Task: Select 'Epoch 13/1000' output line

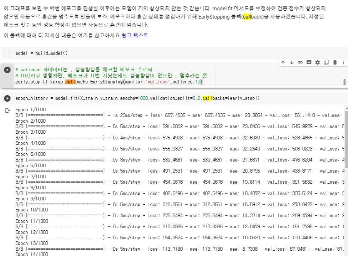Action: click(x=32, y=243)
